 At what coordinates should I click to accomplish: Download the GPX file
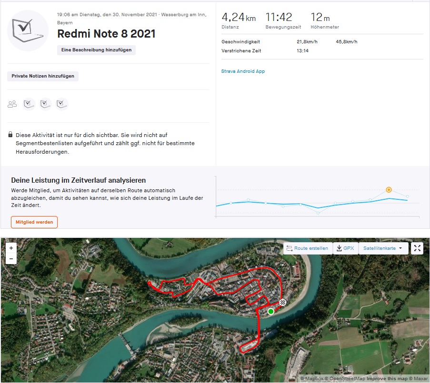(345, 248)
